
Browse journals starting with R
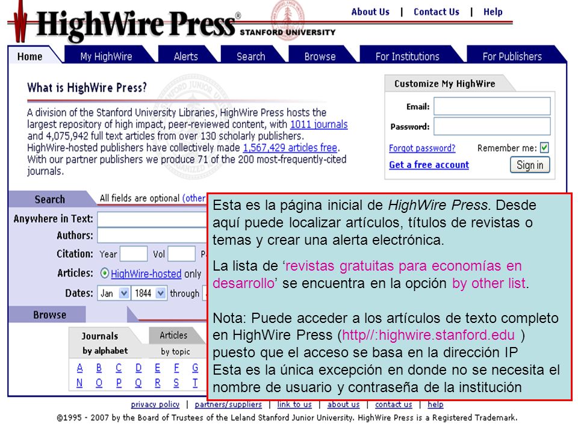tap(157, 383)
